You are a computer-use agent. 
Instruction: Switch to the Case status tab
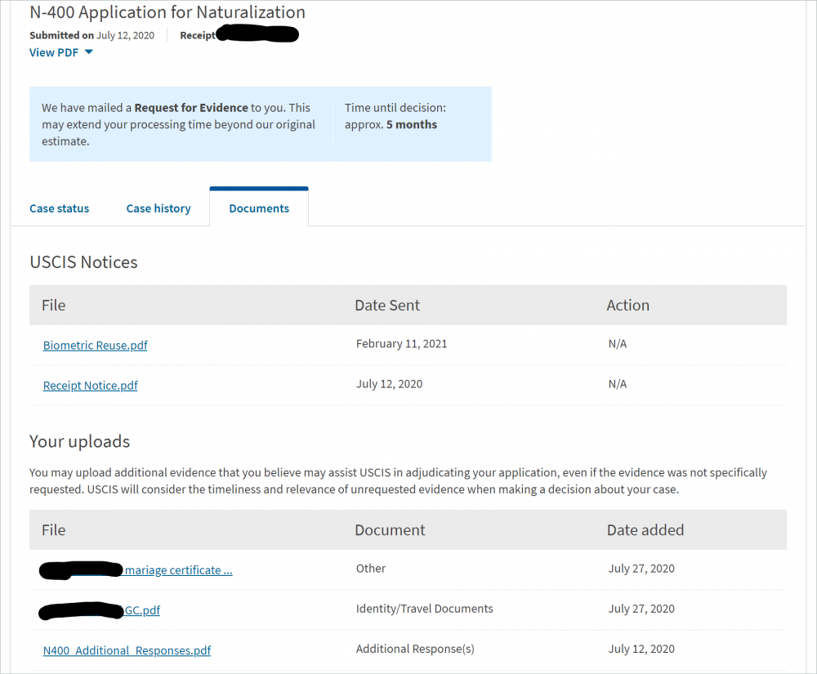tap(60, 208)
